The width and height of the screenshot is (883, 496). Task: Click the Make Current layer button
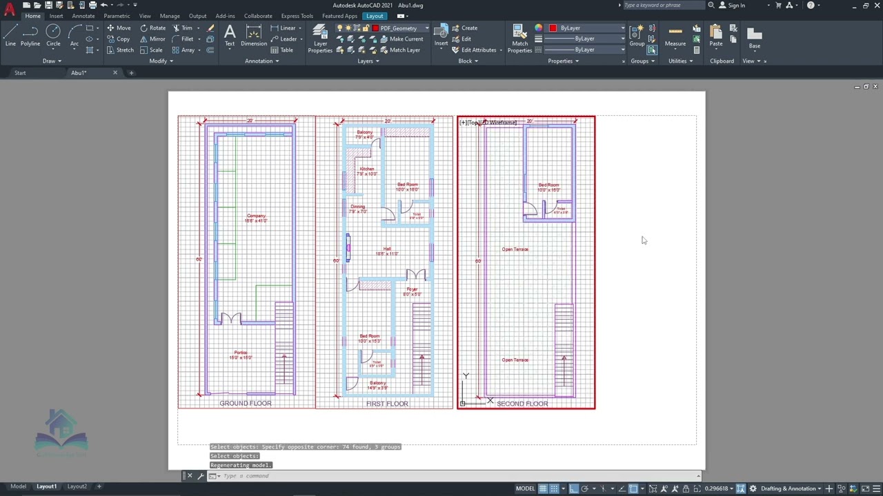pyautogui.click(x=401, y=39)
